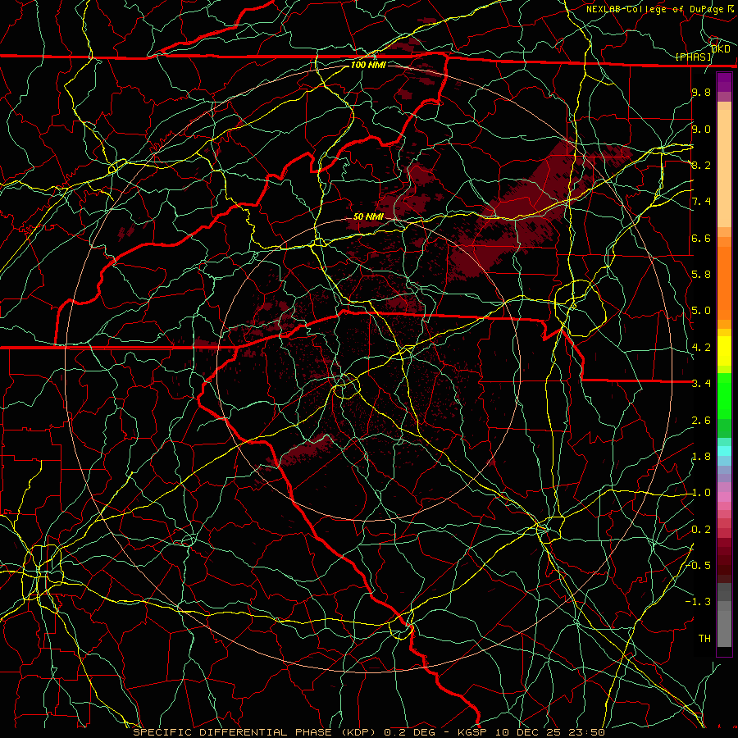Click the 1.0 scale value
738x738 pixels.
pos(701,493)
